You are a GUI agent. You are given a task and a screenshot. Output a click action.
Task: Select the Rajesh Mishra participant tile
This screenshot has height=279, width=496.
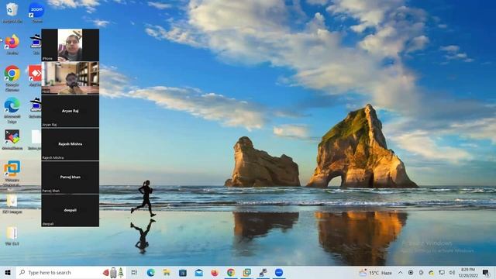coord(71,144)
